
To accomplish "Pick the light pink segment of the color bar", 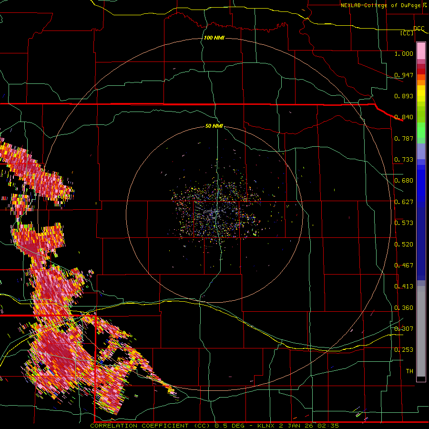I will tap(421, 51).
